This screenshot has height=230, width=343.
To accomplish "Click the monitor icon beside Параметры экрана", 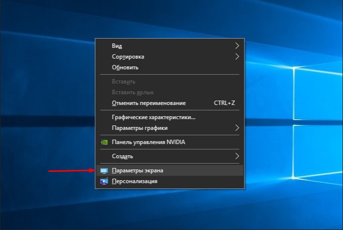I will coord(104,171).
